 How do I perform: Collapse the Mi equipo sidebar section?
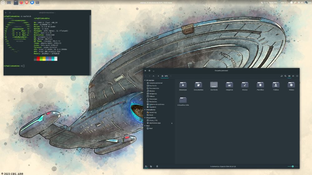click(x=145, y=80)
